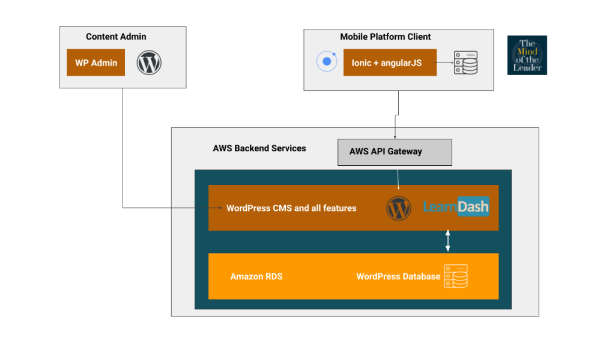The width and height of the screenshot is (615, 346).
Task: Click the WordPress logo in Content Admin
Action: pyautogui.click(x=149, y=62)
